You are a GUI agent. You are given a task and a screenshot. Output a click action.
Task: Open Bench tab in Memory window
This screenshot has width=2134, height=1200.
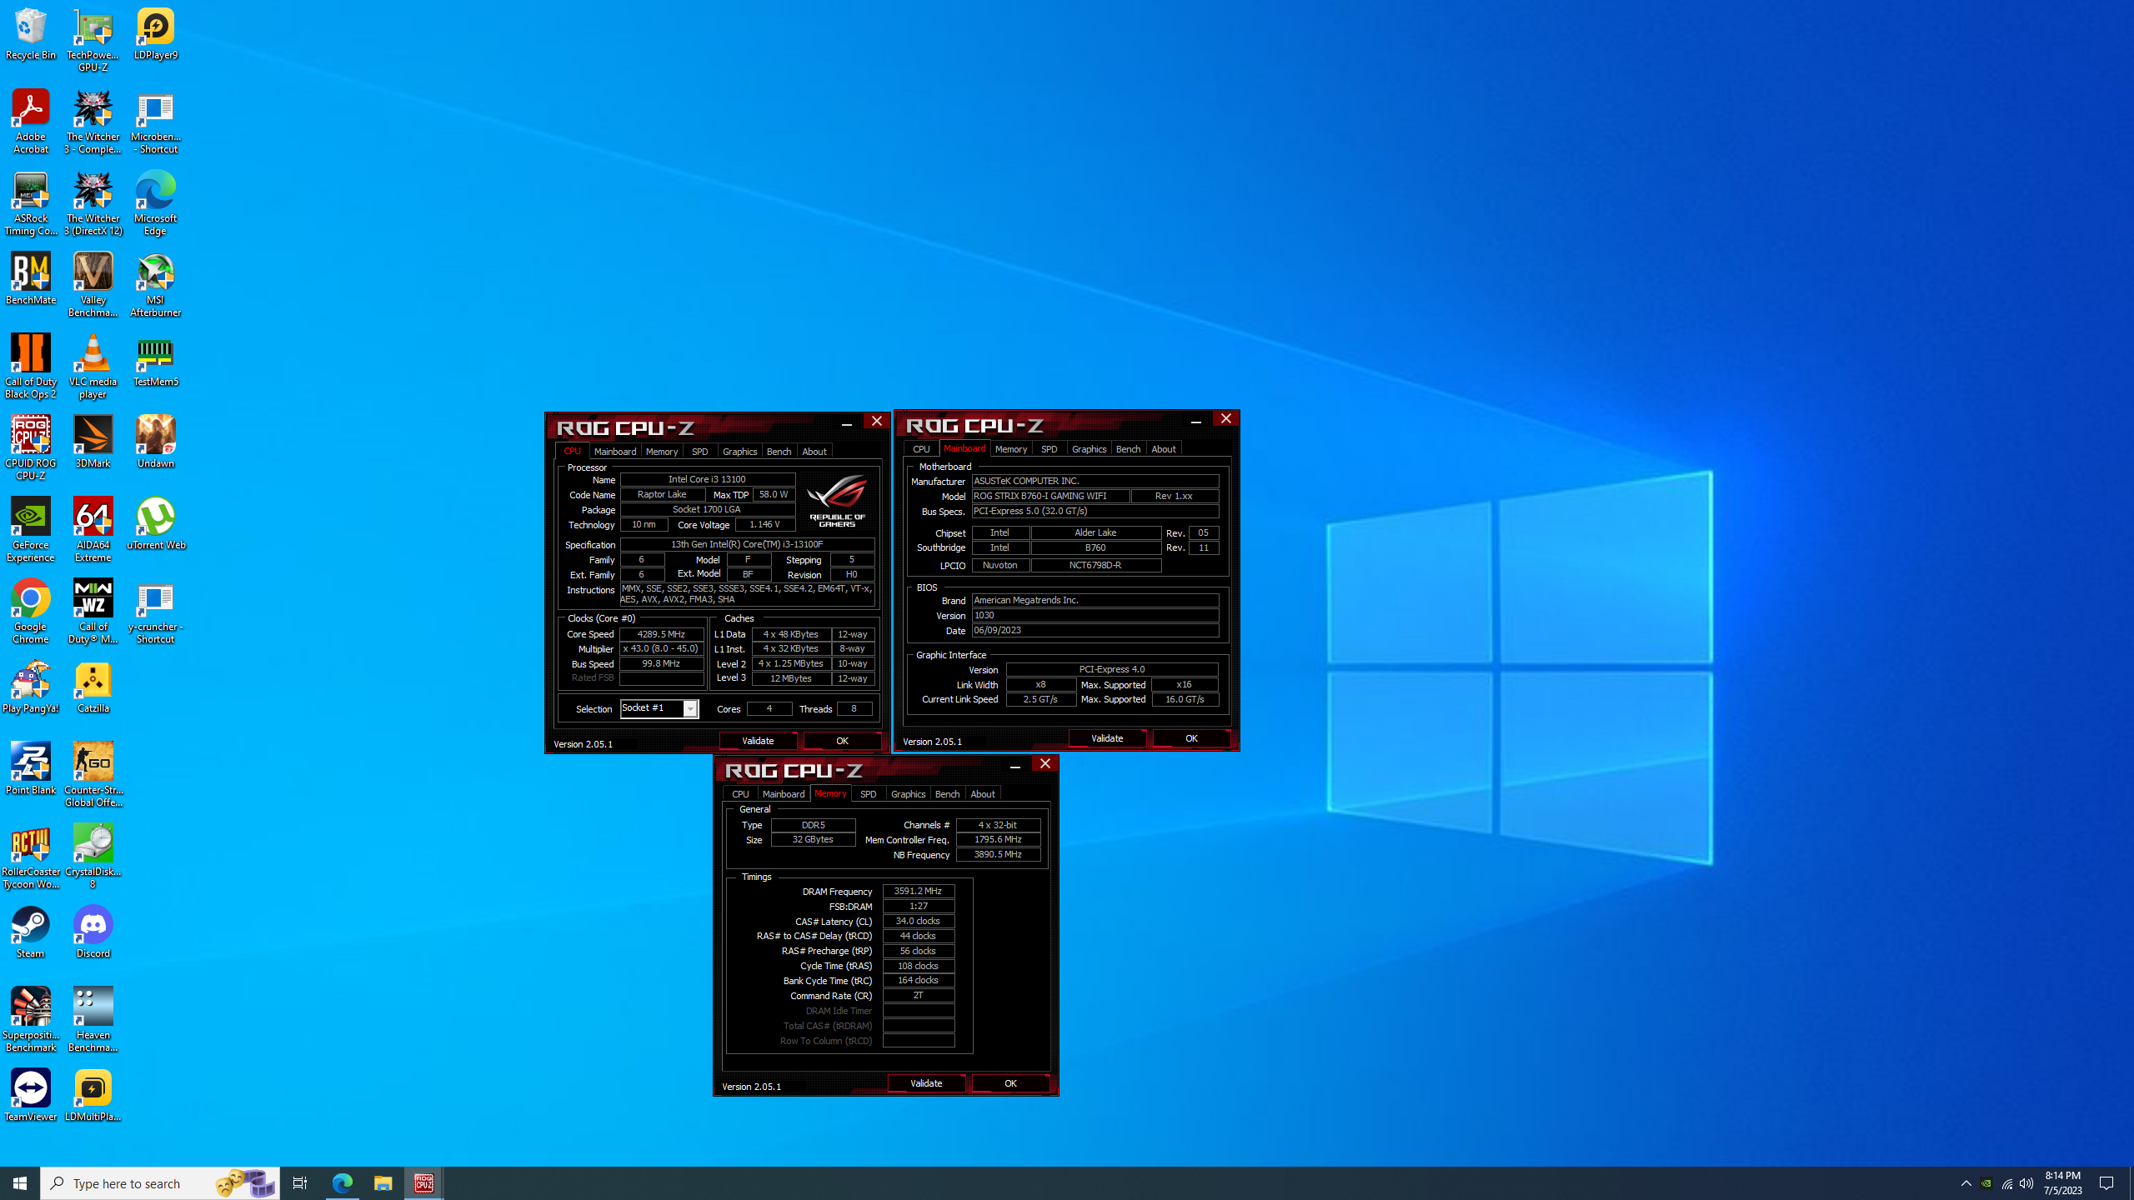(x=947, y=794)
